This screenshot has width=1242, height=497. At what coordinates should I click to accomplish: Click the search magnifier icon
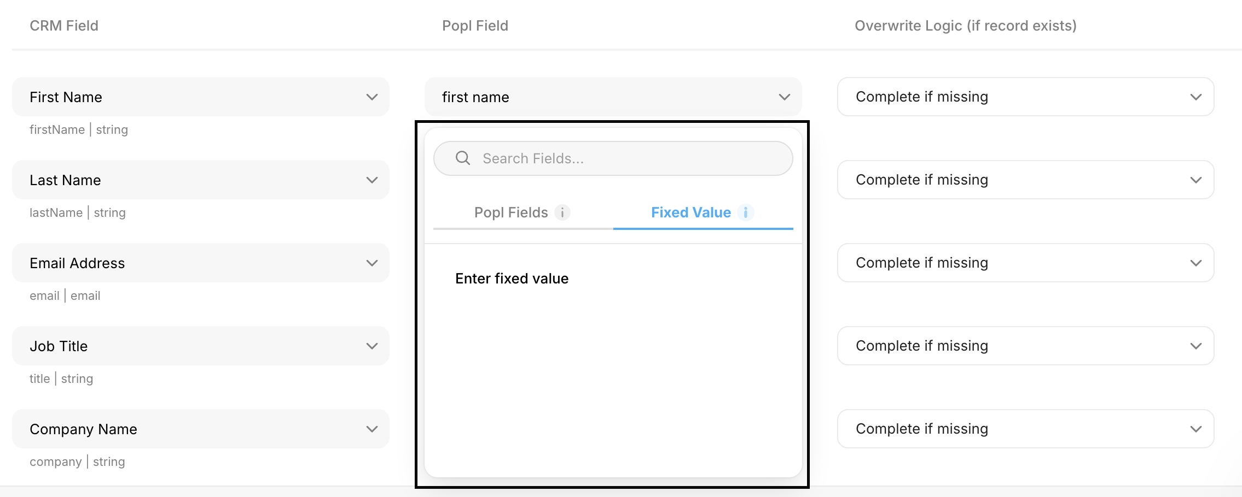point(463,158)
